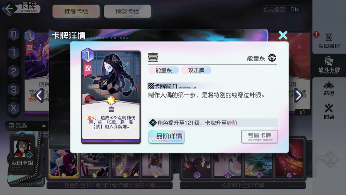The image size is (346, 195).
Task: Click the 专属卡牌 button
Action: [x=259, y=137]
